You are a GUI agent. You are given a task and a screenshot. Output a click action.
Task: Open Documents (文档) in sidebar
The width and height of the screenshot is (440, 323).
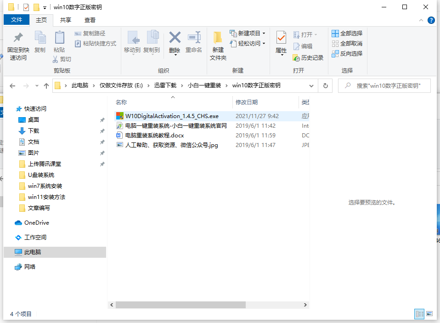click(x=34, y=142)
